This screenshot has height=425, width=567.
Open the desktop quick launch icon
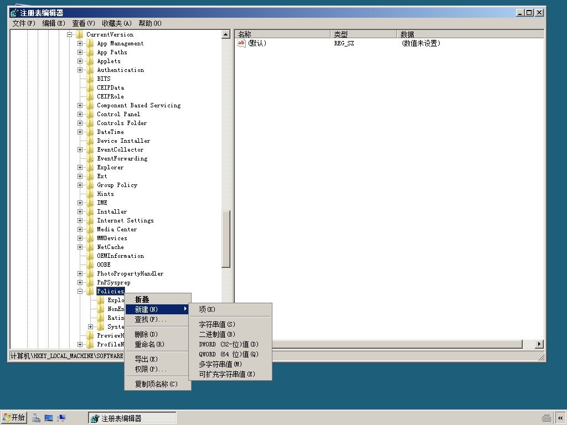click(49, 418)
